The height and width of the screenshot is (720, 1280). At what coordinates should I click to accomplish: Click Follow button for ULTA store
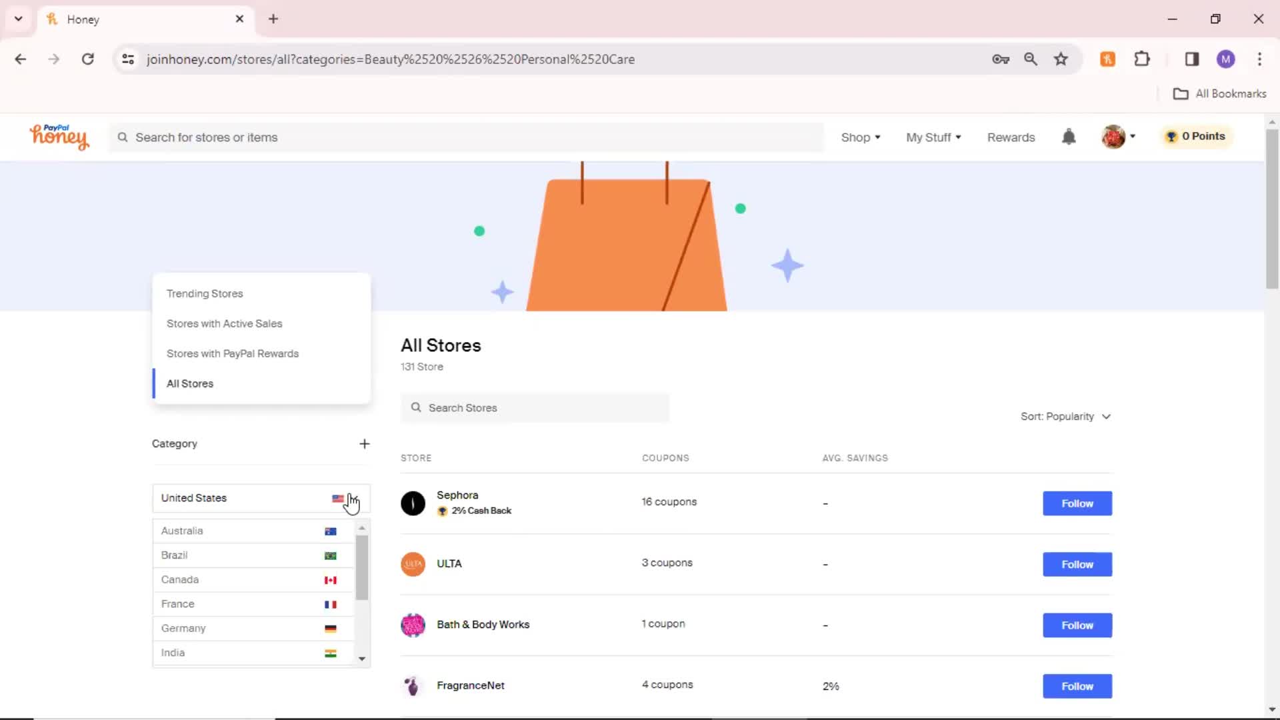1077,563
